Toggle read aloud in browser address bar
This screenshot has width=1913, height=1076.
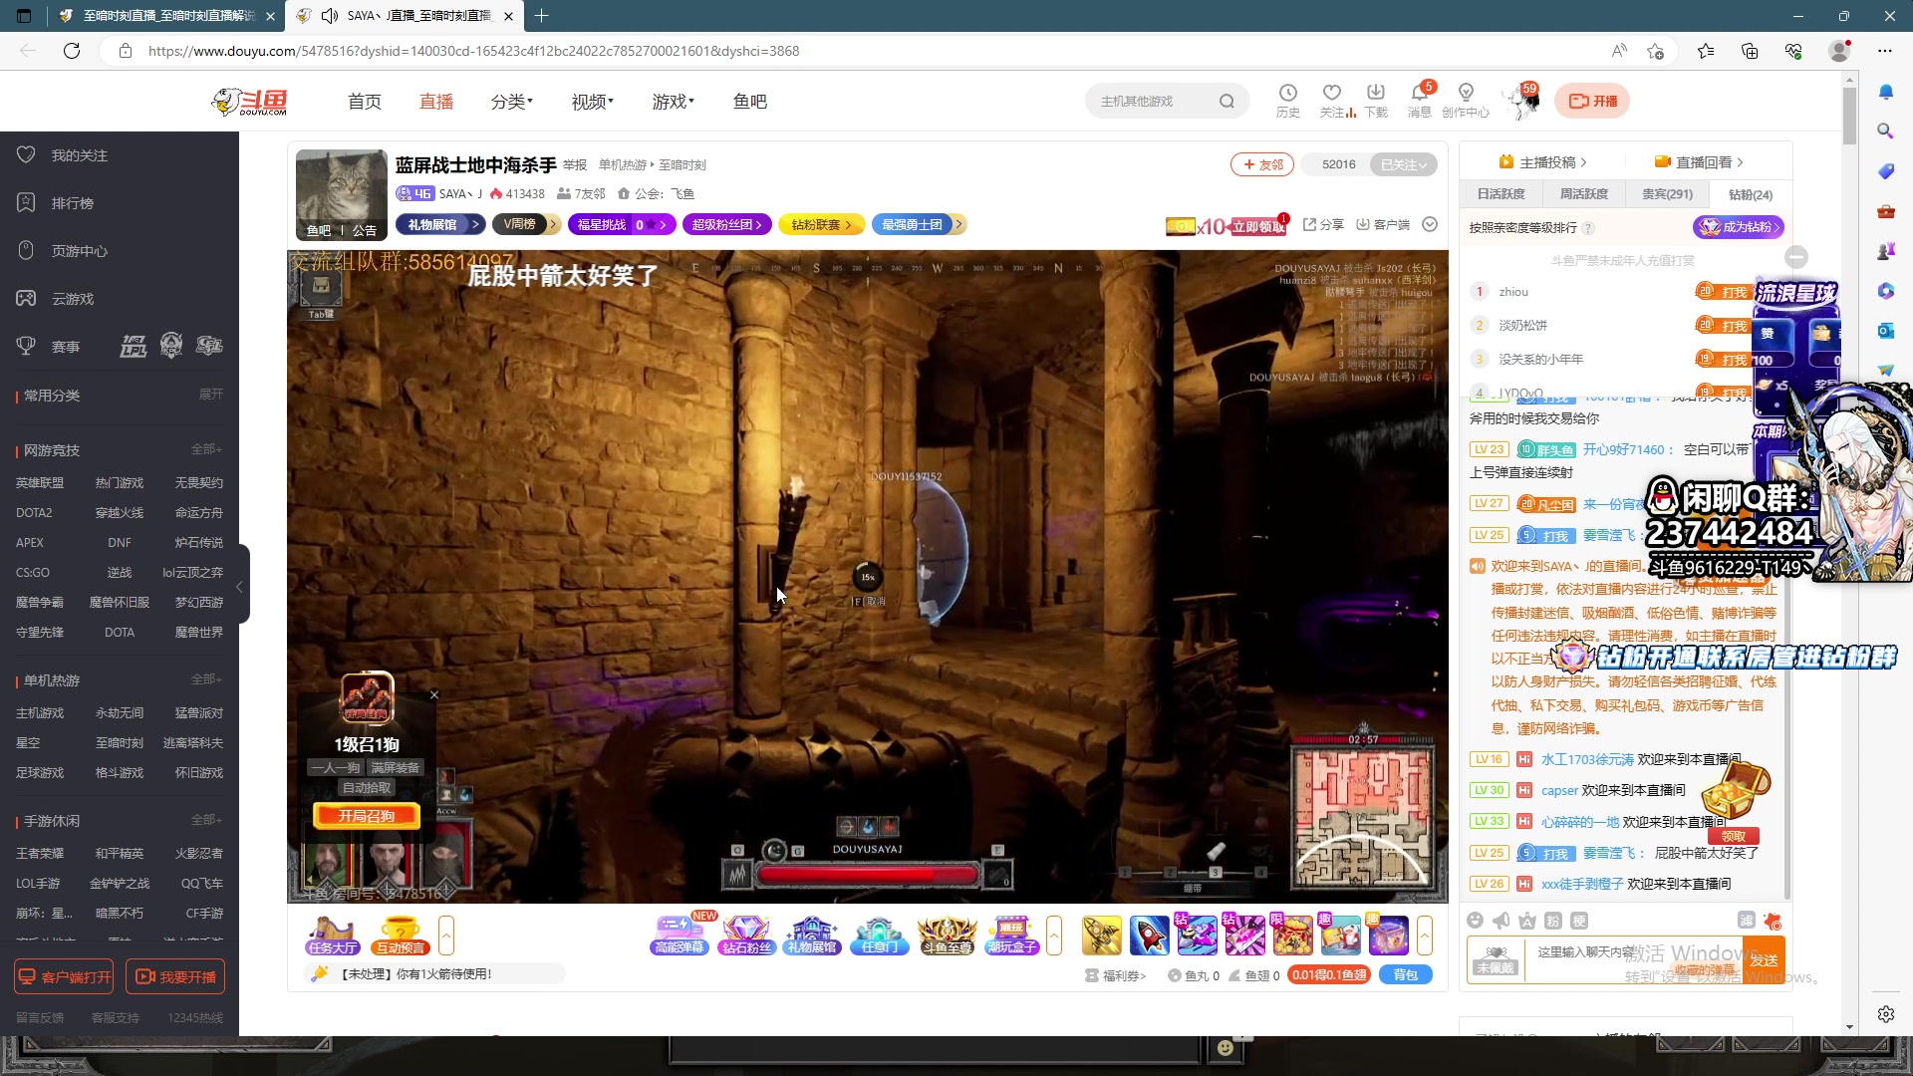click(x=1619, y=51)
